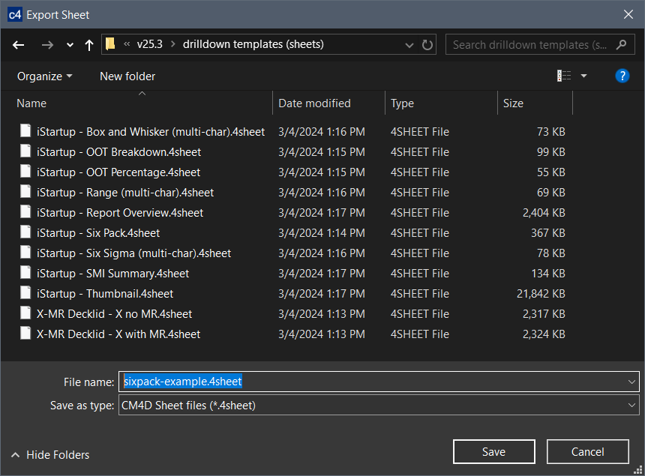Select X-MR Decklid - X with MR.4sheet
The height and width of the screenshot is (476, 645).
tap(118, 334)
